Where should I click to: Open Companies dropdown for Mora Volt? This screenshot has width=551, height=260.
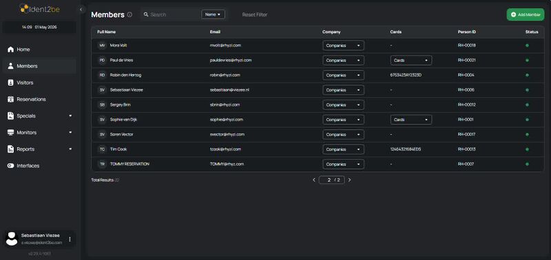click(343, 45)
